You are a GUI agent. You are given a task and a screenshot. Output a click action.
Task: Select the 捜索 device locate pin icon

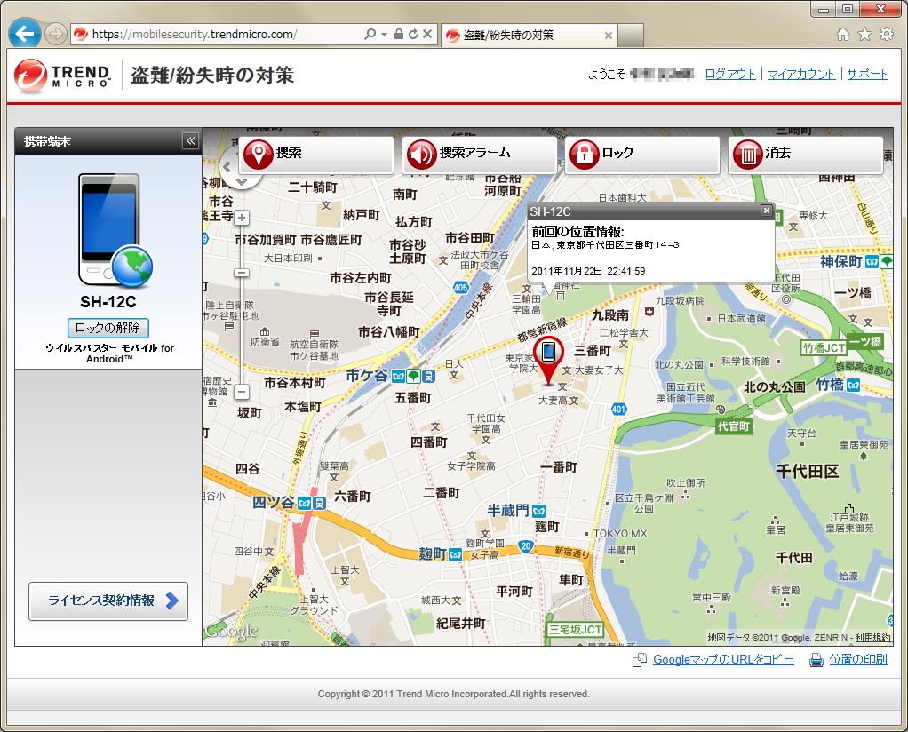point(258,155)
